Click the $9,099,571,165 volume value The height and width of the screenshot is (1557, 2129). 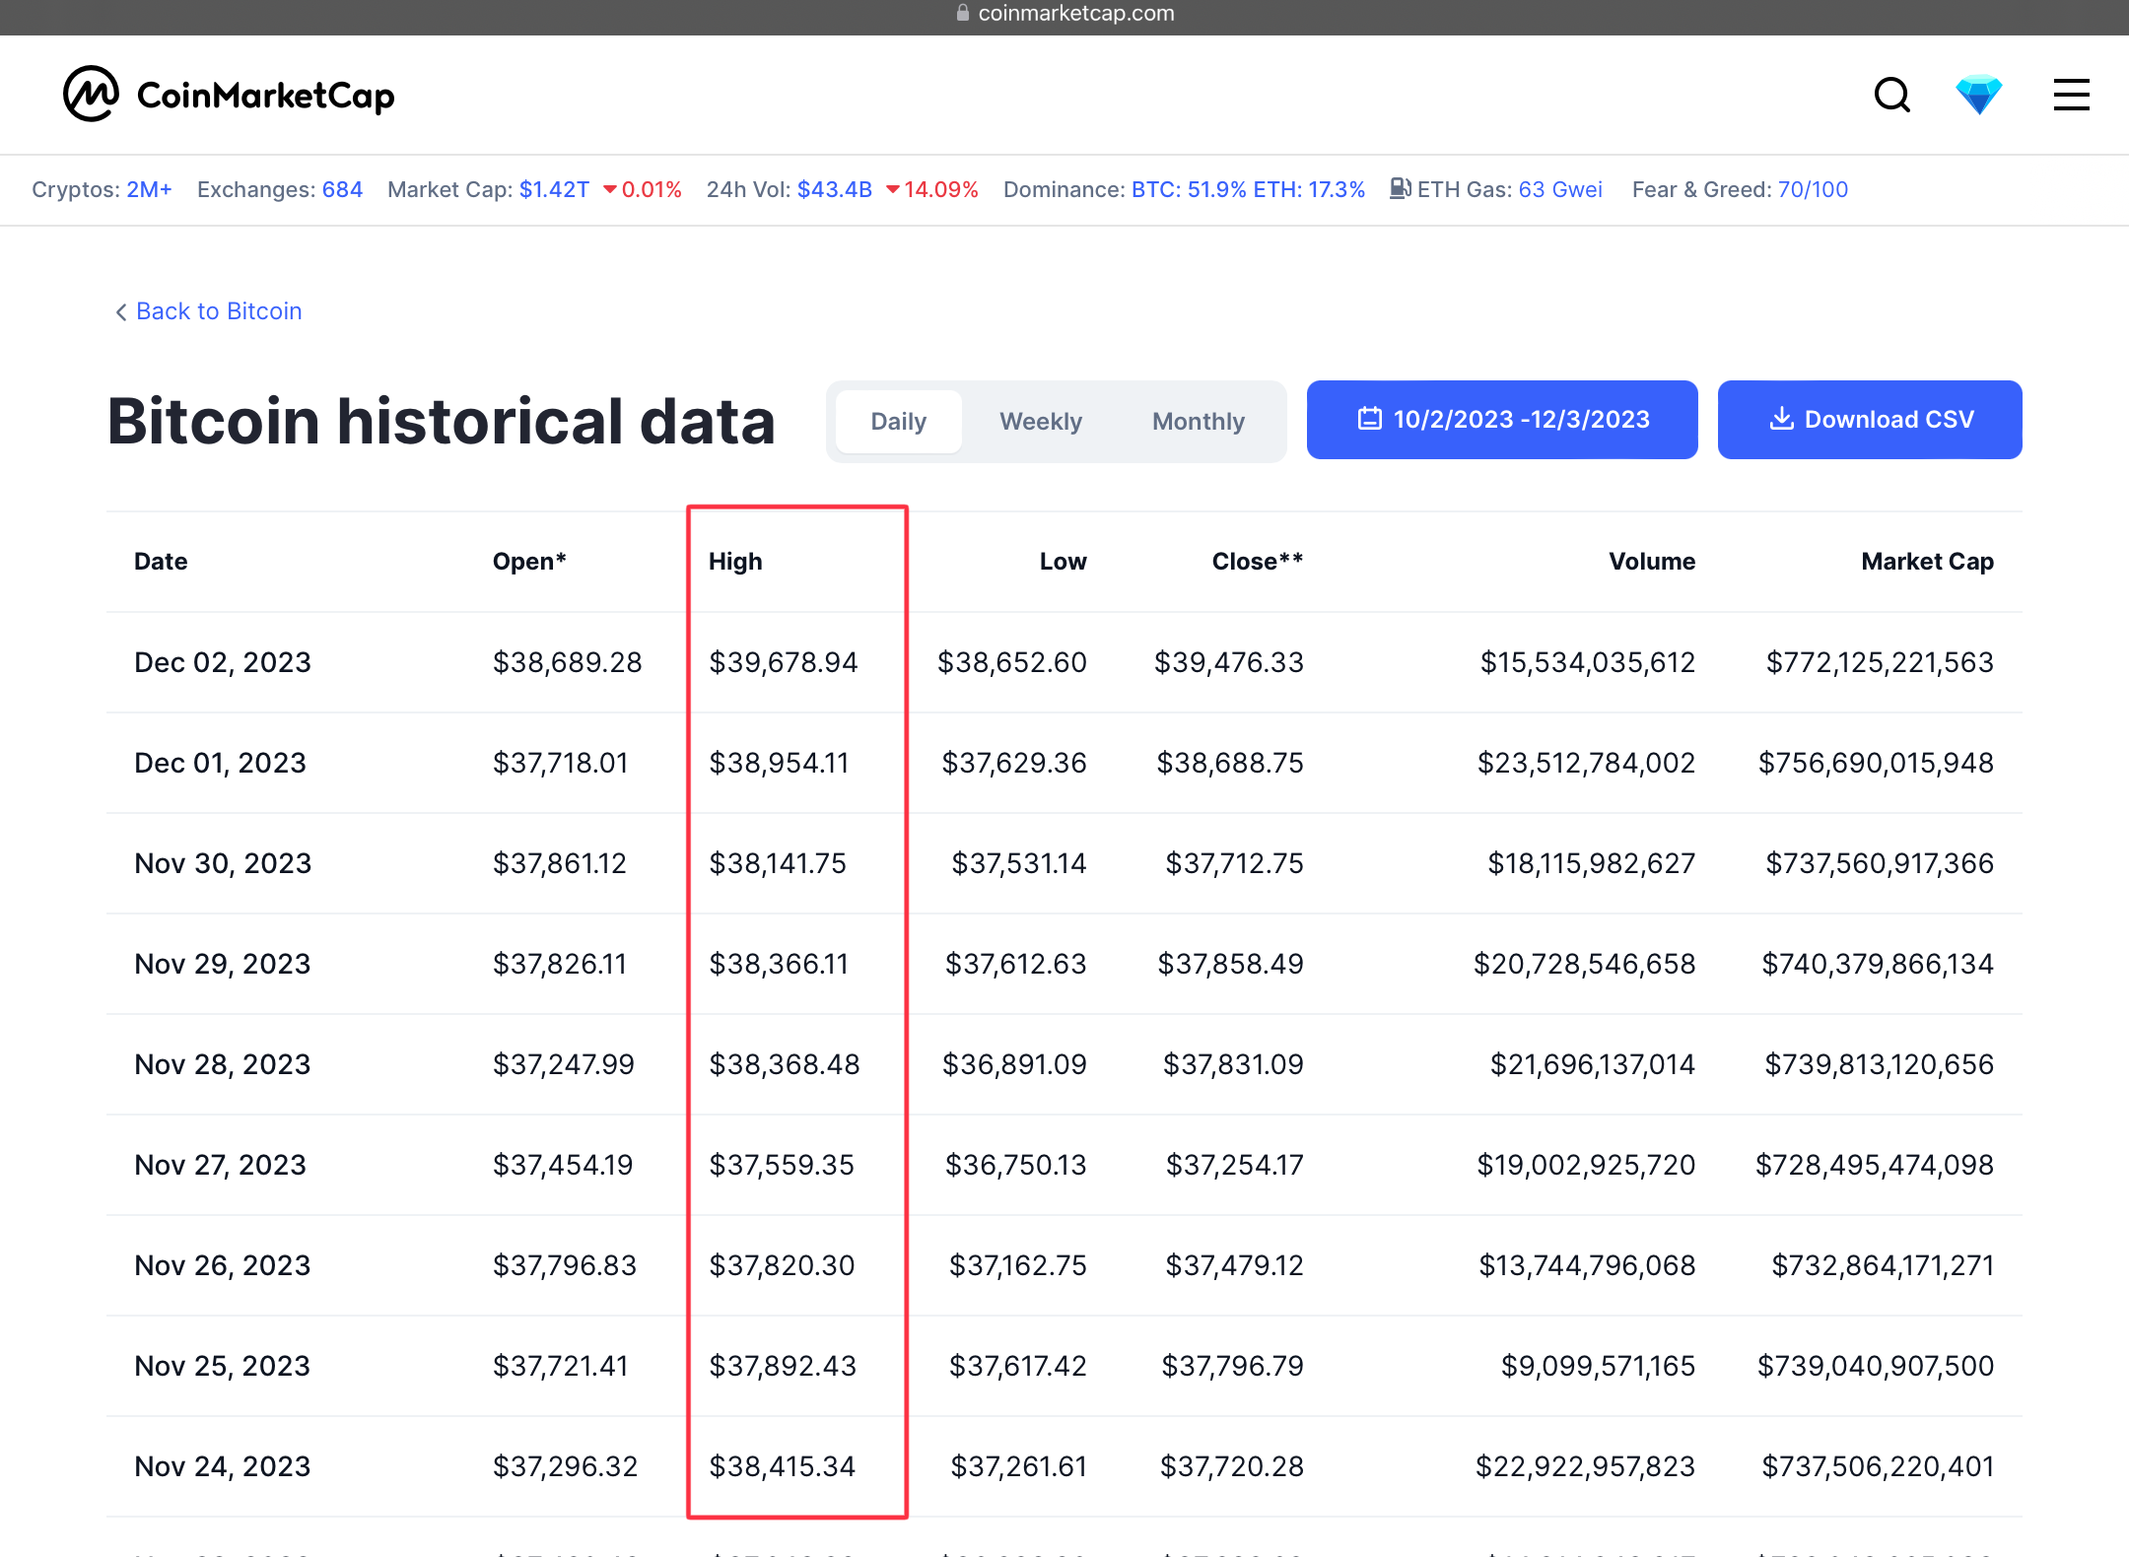click(x=1598, y=1366)
